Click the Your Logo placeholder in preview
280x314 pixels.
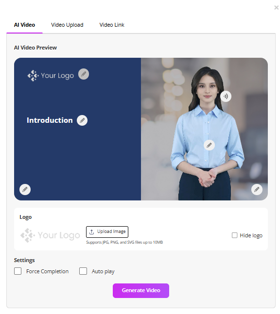pos(51,76)
